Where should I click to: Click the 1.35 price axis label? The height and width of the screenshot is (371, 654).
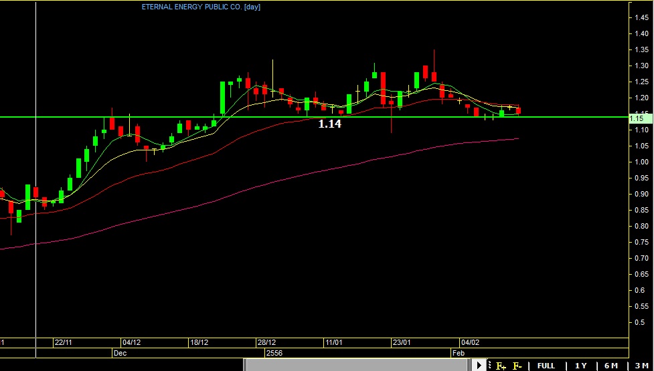pyautogui.click(x=641, y=49)
